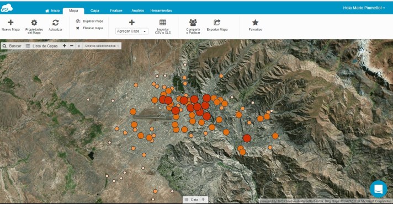393x204 pixels.
Task: Click the plus icon above Agregar Capa
Action: [x=132, y=23]
